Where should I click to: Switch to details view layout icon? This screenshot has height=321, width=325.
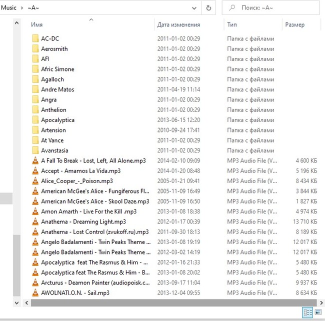point(307,312)
